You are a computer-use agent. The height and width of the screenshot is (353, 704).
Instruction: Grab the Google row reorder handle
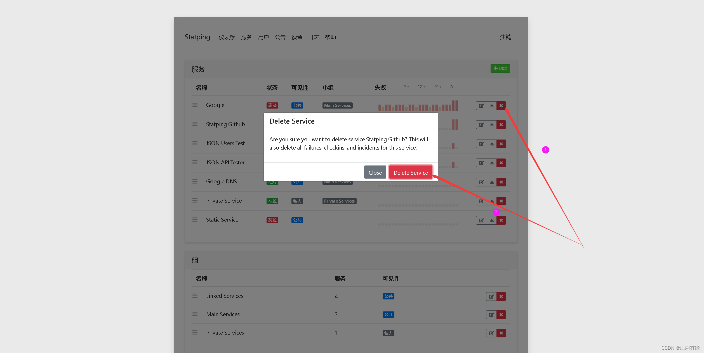(x=195, y=105)
